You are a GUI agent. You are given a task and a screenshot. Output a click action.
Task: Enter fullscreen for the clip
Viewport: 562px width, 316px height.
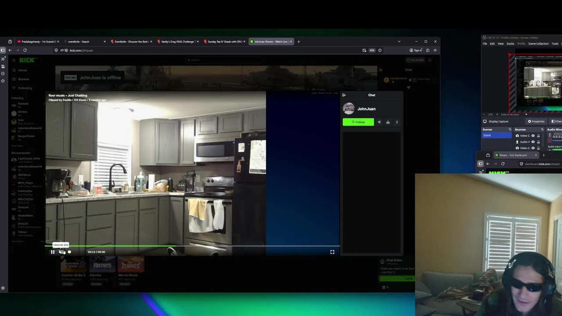332,252
